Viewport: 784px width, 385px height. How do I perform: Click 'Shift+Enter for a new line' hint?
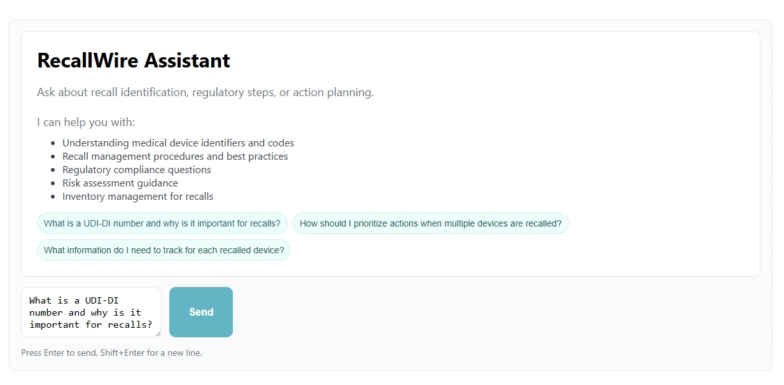click(x=151, y=353)
